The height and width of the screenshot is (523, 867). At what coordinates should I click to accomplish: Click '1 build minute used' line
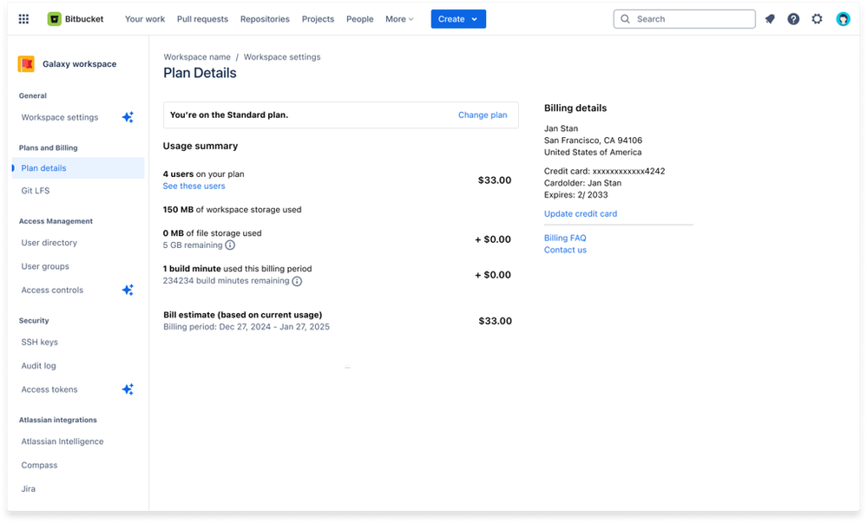point(237,269)
